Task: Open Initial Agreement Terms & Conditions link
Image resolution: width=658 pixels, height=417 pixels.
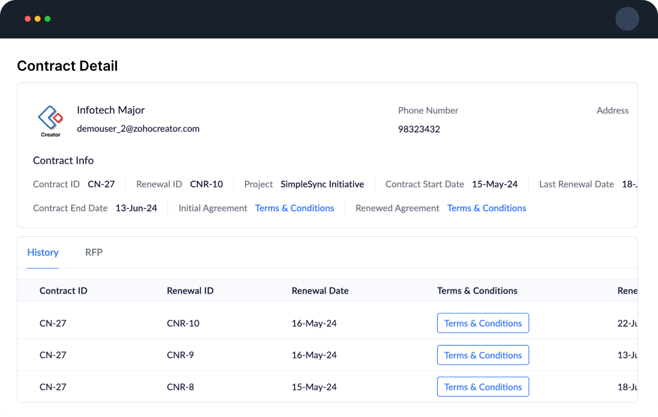Action: [294, 208]
